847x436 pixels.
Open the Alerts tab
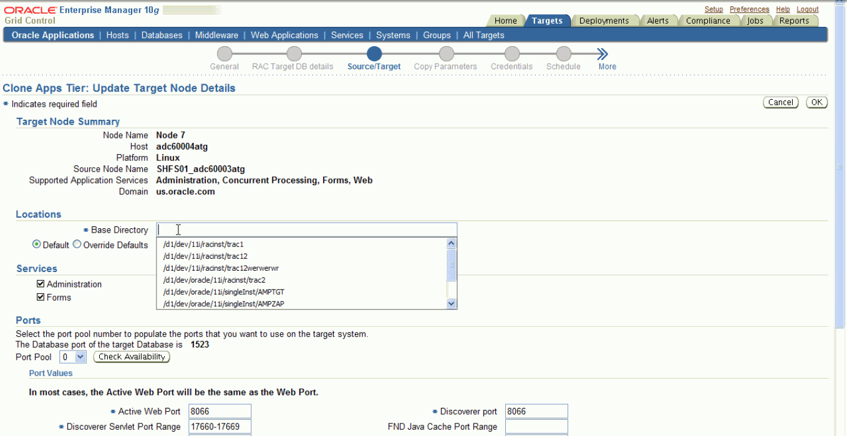657,21
